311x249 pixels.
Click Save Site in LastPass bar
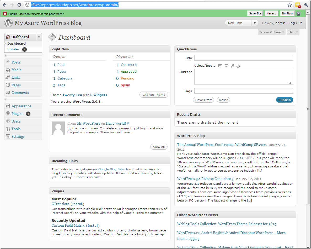click(x=255, y=13)
